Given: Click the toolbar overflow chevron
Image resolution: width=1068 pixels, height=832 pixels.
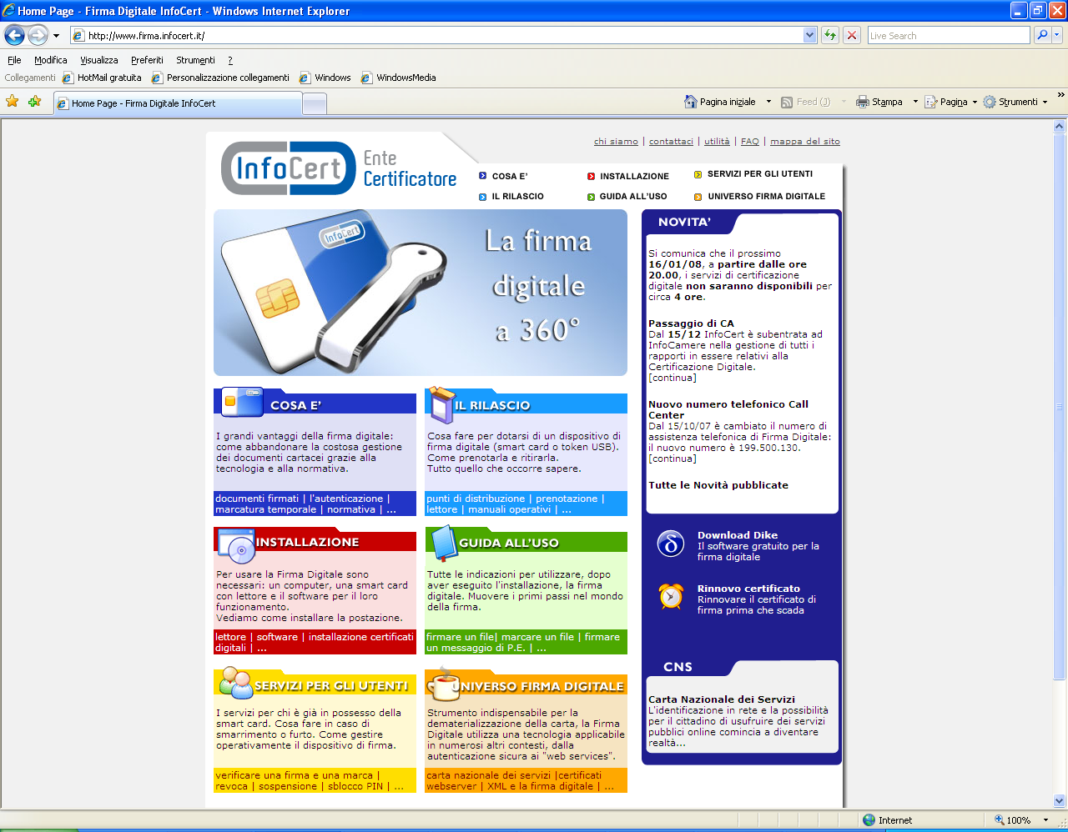Looking at the screenshot, I should [1060, 96].
